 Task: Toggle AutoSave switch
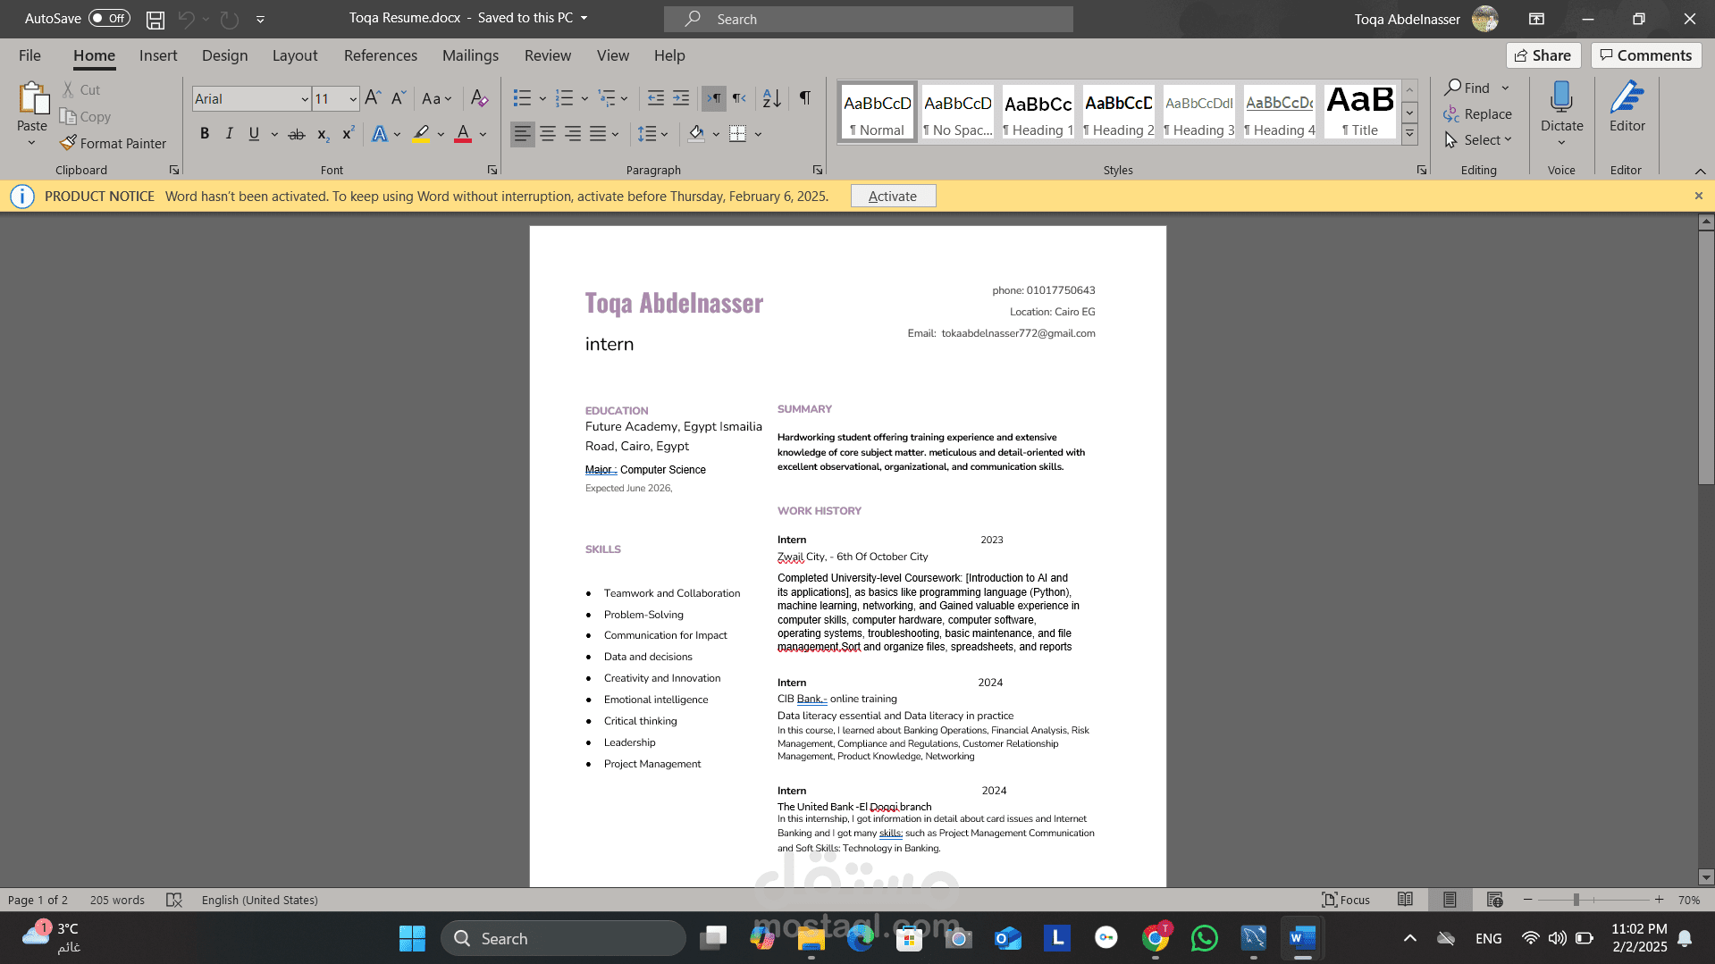point(109,19)
